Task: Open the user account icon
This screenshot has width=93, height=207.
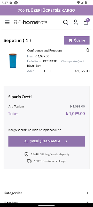Action: (76, 22)
